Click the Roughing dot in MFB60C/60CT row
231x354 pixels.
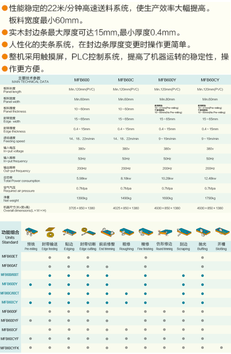[x=126, y=294]
